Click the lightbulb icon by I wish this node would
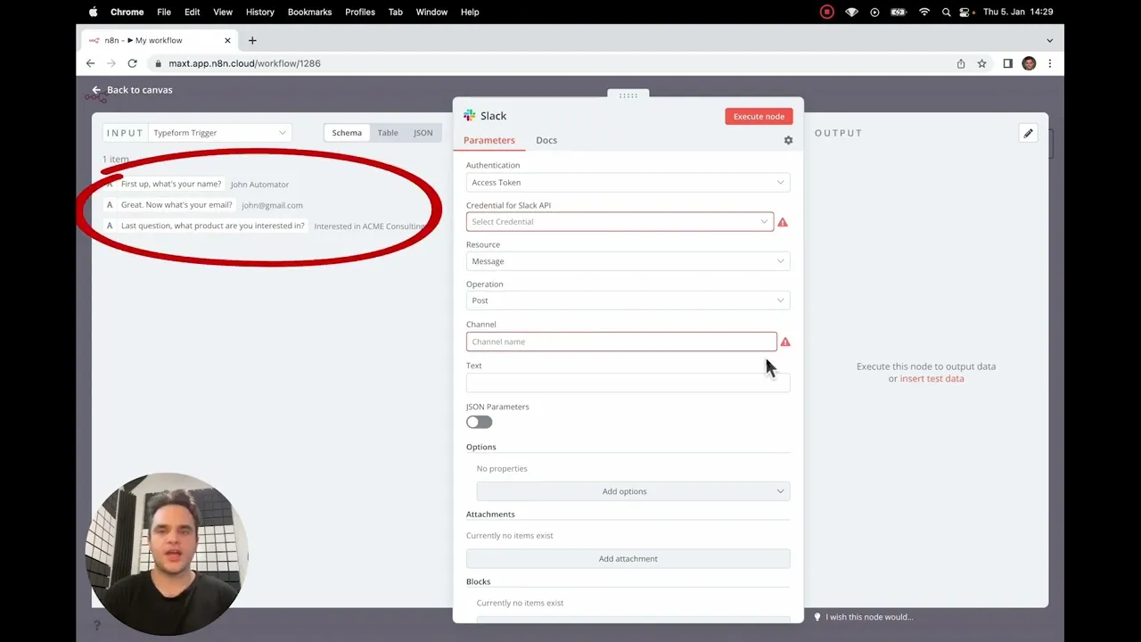The height and width of the screenshot is (642, 1141). tap(817, 617)
